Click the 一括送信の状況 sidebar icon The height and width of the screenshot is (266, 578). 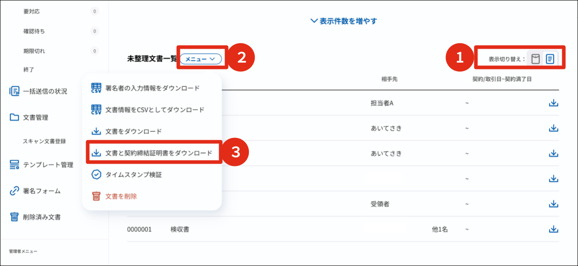[x=14, y=92]
